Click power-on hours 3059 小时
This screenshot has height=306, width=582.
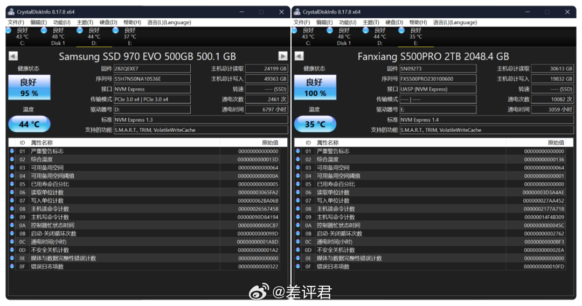[552, 109]
